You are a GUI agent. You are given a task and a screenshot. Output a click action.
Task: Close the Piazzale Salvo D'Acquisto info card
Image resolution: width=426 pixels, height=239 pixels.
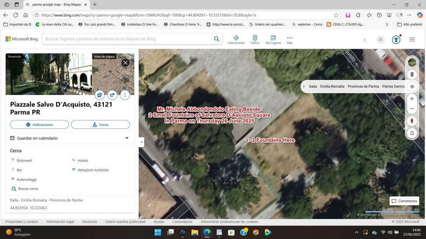125,63
